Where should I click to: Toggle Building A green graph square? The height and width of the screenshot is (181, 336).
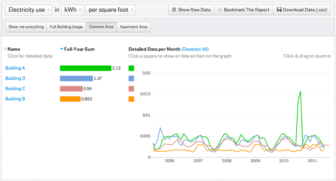131,68
